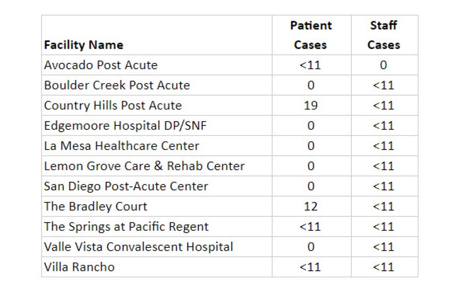
Task: Click Villa Rancho's patient cases cell
Action: pyautogui.click(x=311, y=267)
